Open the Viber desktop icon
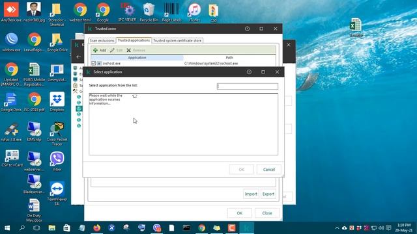Image resolution: width=417 pixels, height=234 pixels. (57, 161)
